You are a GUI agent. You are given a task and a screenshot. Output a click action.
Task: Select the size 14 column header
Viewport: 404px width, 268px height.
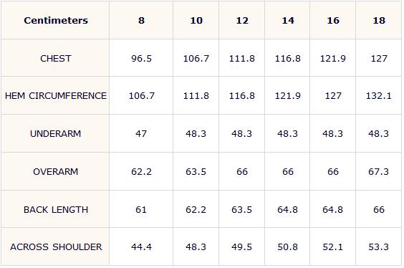287,20
